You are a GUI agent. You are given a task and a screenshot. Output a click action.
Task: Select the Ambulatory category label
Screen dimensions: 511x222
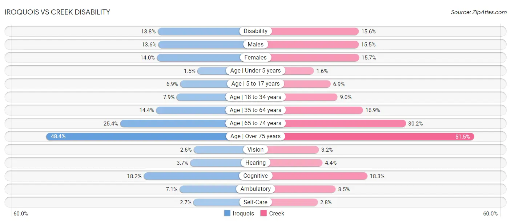(x=255, y=189)
